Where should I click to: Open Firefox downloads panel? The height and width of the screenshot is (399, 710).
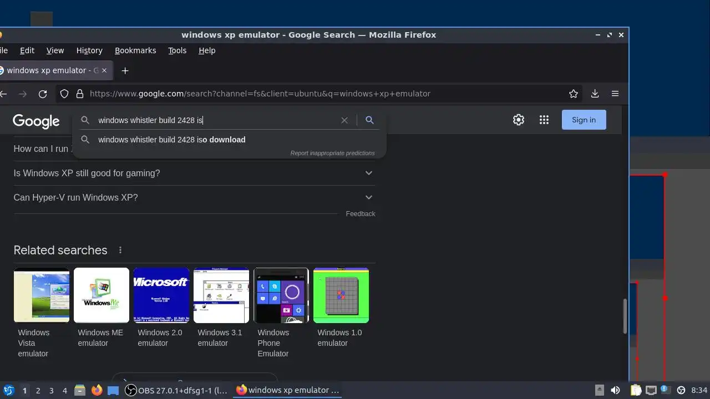tap(595, 94)
